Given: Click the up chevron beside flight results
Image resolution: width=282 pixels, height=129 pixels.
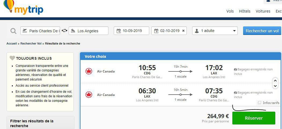Looking at the screenshot, I should 275,80.
